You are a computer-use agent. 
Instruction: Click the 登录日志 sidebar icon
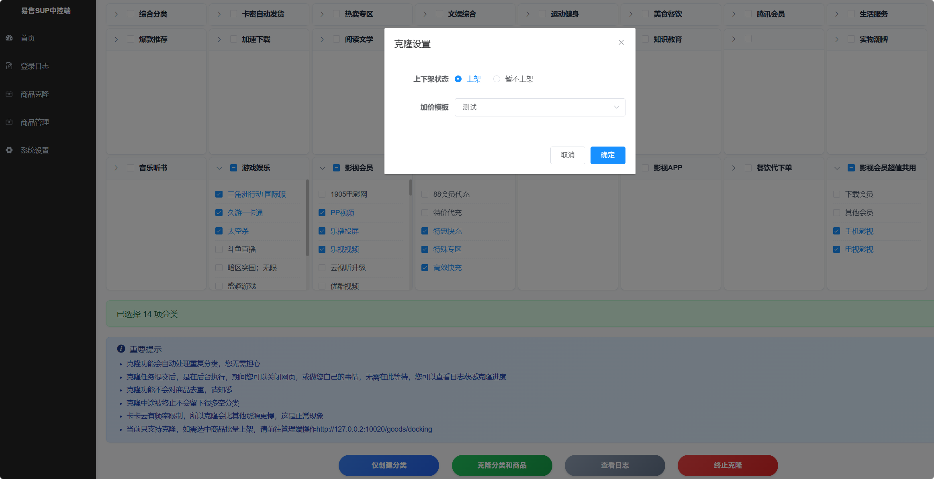(9, 66)
